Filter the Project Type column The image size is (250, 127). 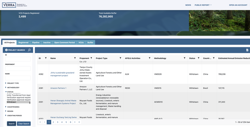pyautogui.click(x=121, y=58)
